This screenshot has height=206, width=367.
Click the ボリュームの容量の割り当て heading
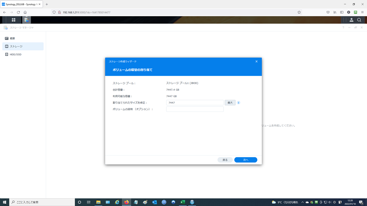click(132, 70)
